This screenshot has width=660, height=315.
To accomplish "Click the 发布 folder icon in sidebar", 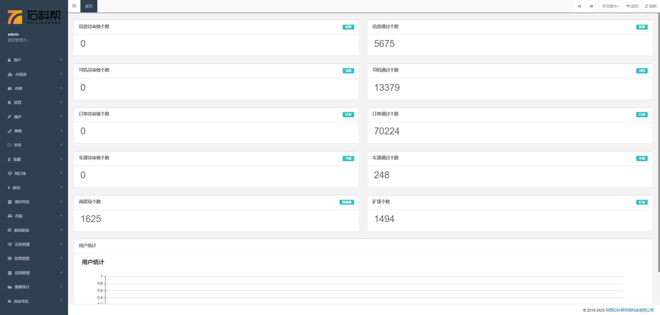I will pyautogui.click(x=10, y=145).
